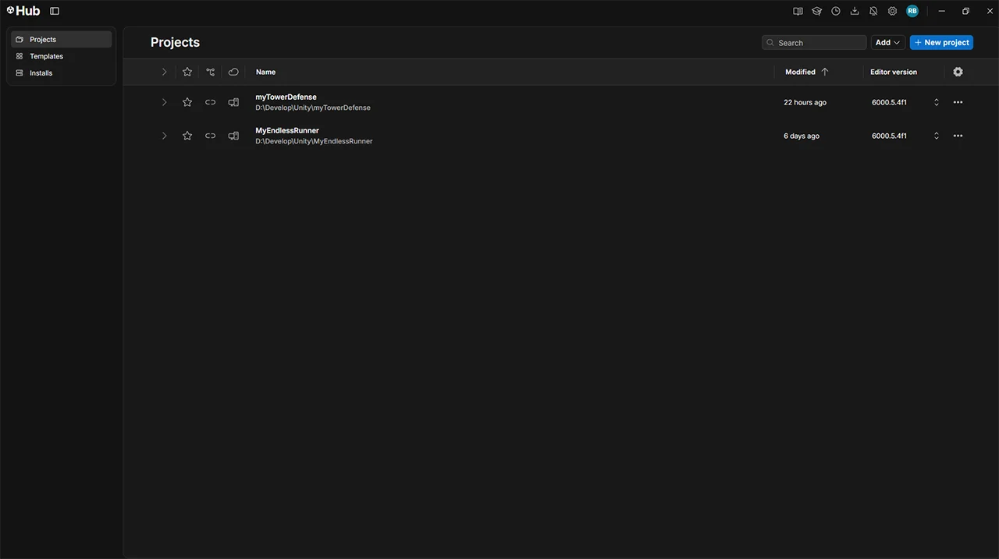This screenshot has height=559, width=999.
Task: Switch to the Installs sidebar tab
Action: (x=62, y=73)
